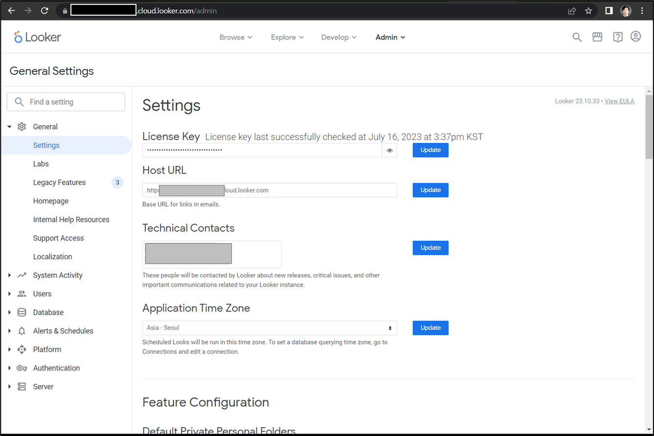Screen dimensions: 654x436
Task: Reveal the license key with eye icon
Action: [390, 151]
